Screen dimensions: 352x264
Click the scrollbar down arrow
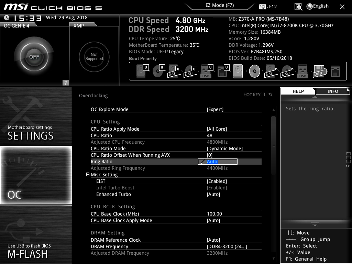[x=273, y=258]
